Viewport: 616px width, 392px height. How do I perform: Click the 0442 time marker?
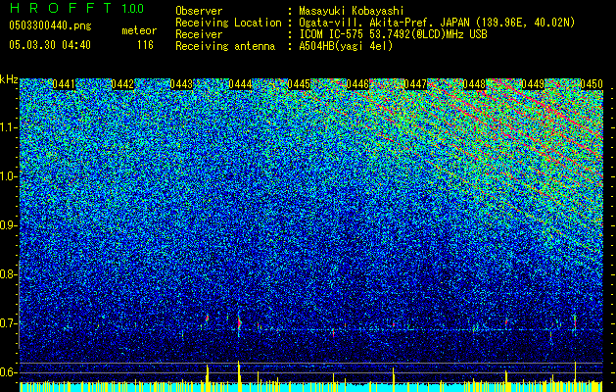click(122, 84)
